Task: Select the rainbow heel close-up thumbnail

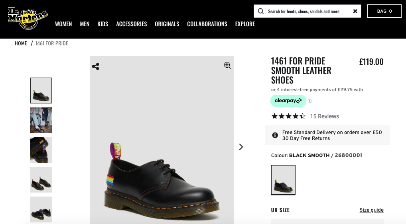Action: 41,150
